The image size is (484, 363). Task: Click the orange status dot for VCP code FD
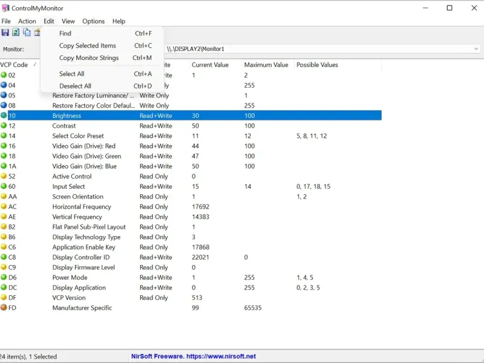pos(4,308)
